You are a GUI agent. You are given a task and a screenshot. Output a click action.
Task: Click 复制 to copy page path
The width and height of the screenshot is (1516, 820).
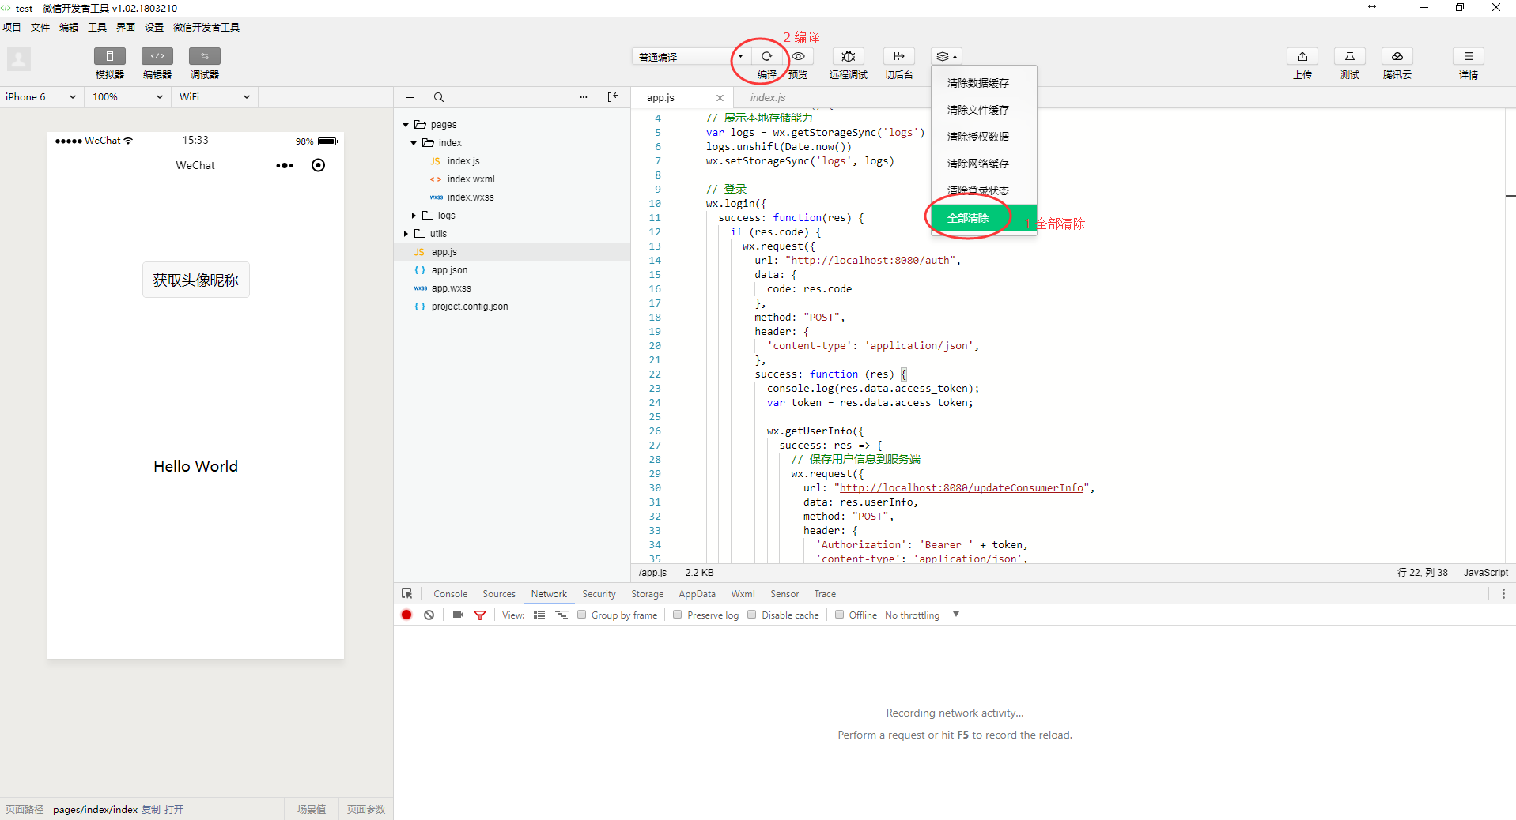coord(150,809)
